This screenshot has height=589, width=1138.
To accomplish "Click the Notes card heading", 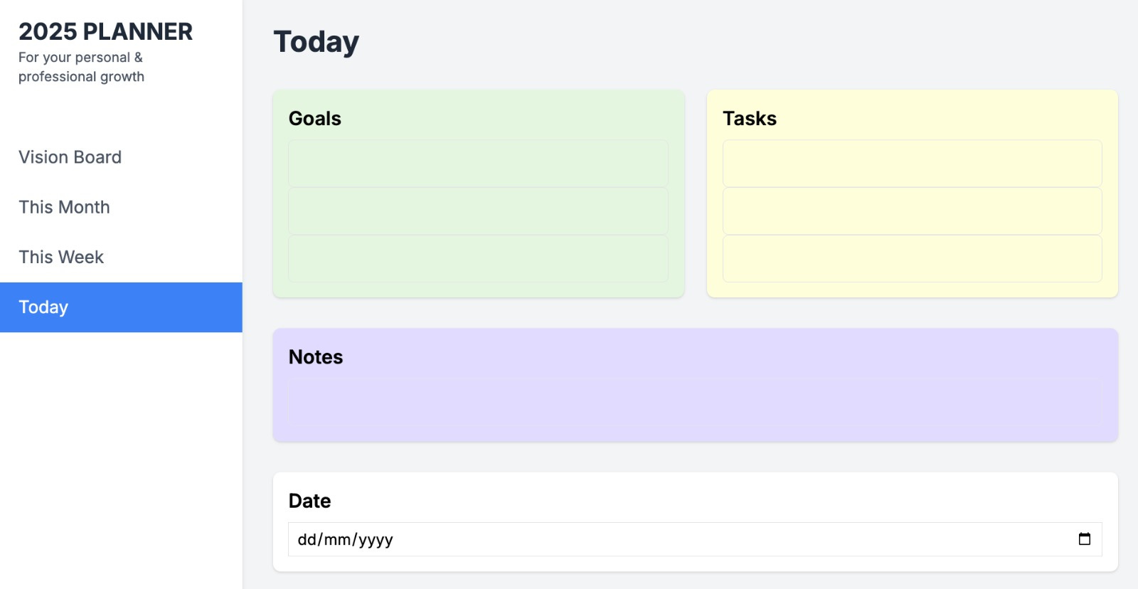I will point(316,357).
